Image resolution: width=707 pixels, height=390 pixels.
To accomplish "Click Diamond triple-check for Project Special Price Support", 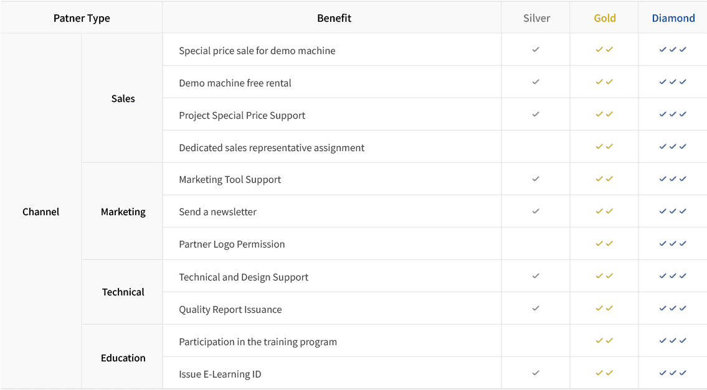I will pyautogui.click(x=673, y=114).
